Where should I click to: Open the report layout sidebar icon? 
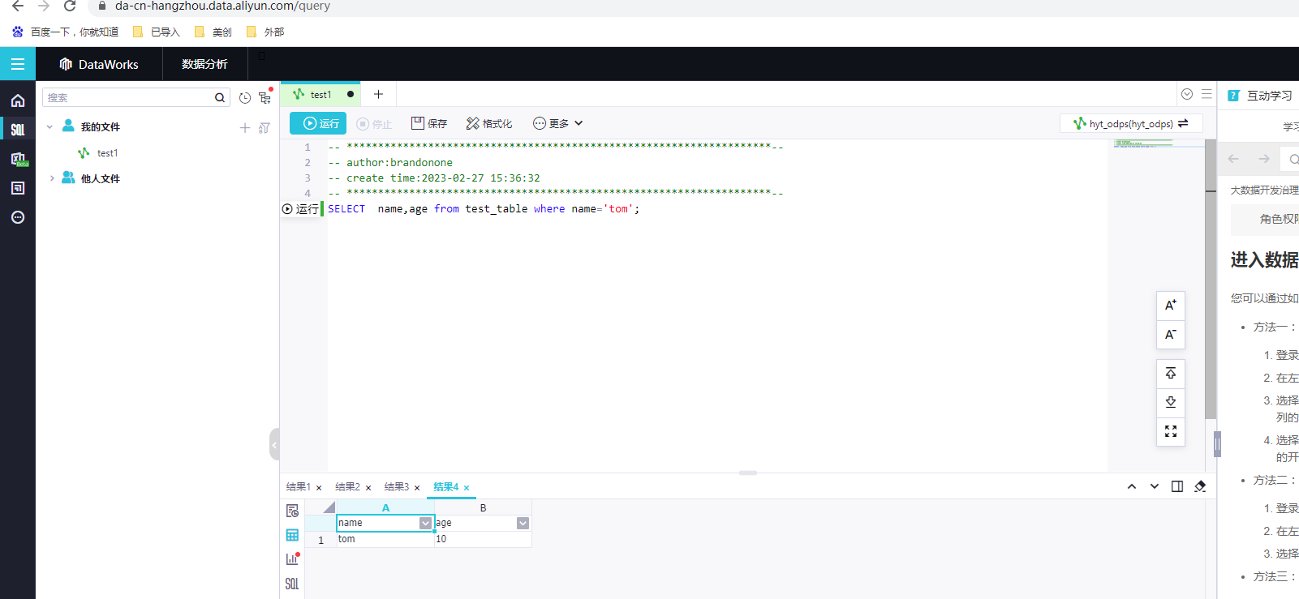pos(18,188)
